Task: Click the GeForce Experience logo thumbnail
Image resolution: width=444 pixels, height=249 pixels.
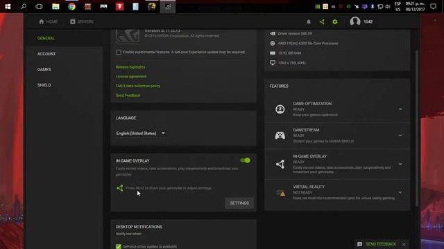Action: (x=128, y=36)
